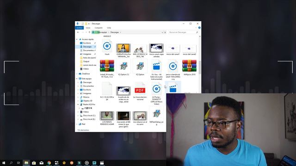Viewport: 296px width, 166px height.
Task: Open the Compartir ribbon tab
Action: (x=99, y=28)
